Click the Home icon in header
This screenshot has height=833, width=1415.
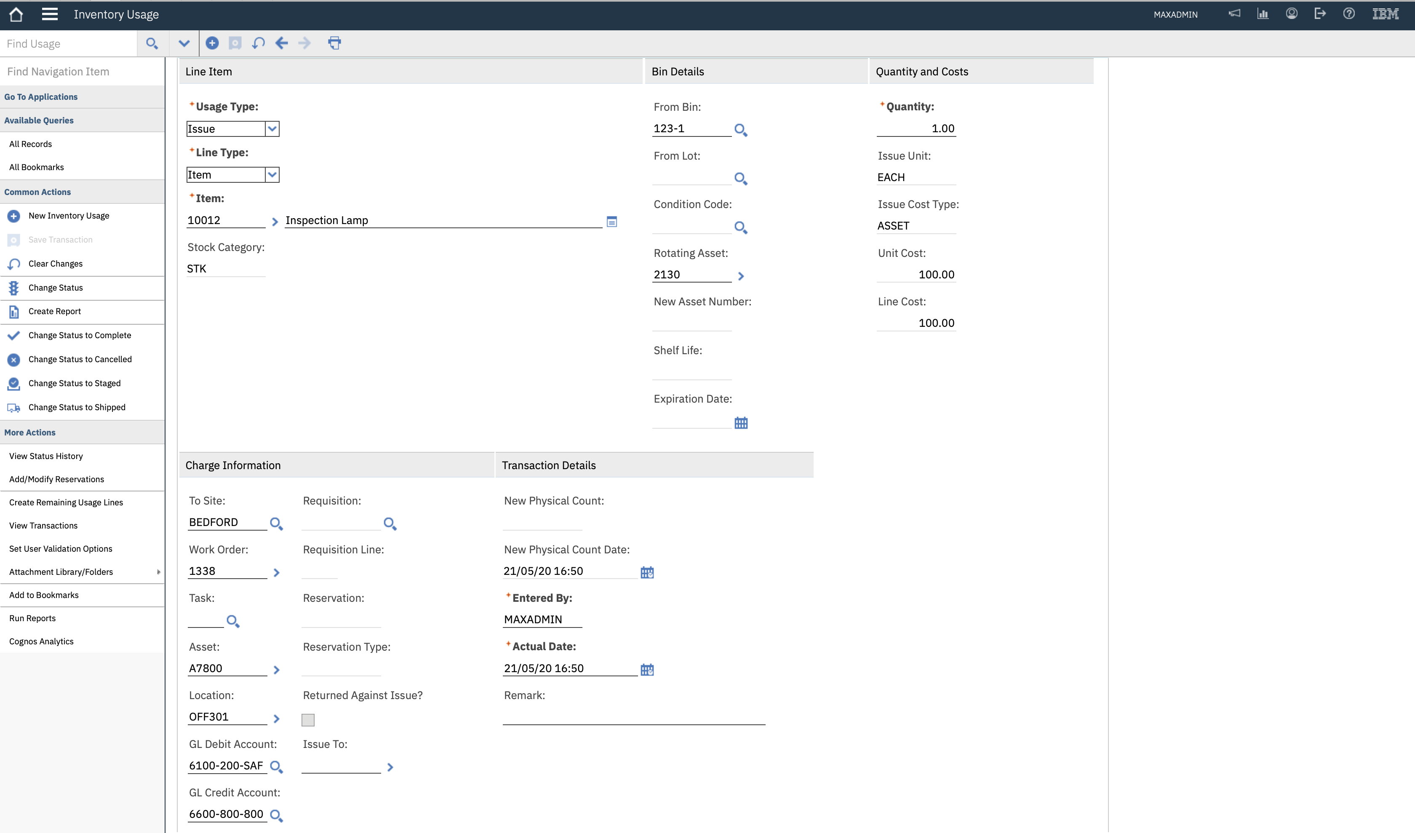click(16, 14)
